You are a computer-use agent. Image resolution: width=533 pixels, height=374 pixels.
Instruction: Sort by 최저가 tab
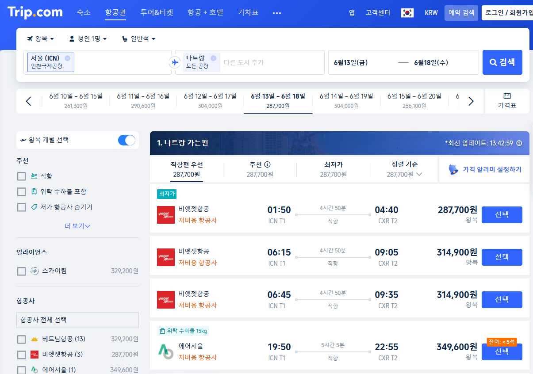(x=333, y=169)
